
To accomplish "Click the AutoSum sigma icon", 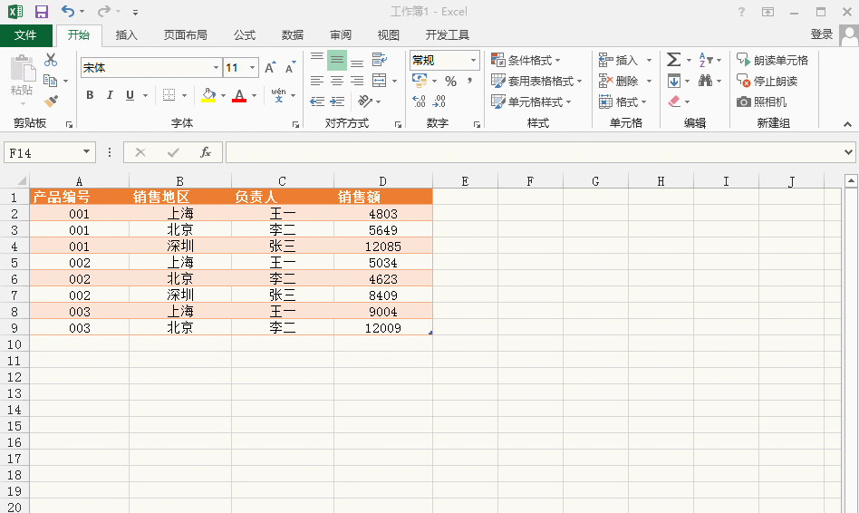I will point(674,59).
